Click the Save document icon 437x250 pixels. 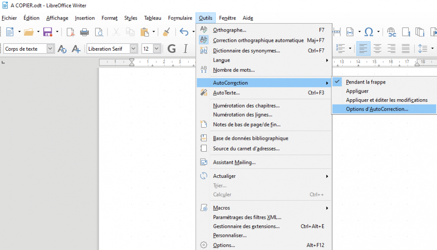(x=48, y=32)
